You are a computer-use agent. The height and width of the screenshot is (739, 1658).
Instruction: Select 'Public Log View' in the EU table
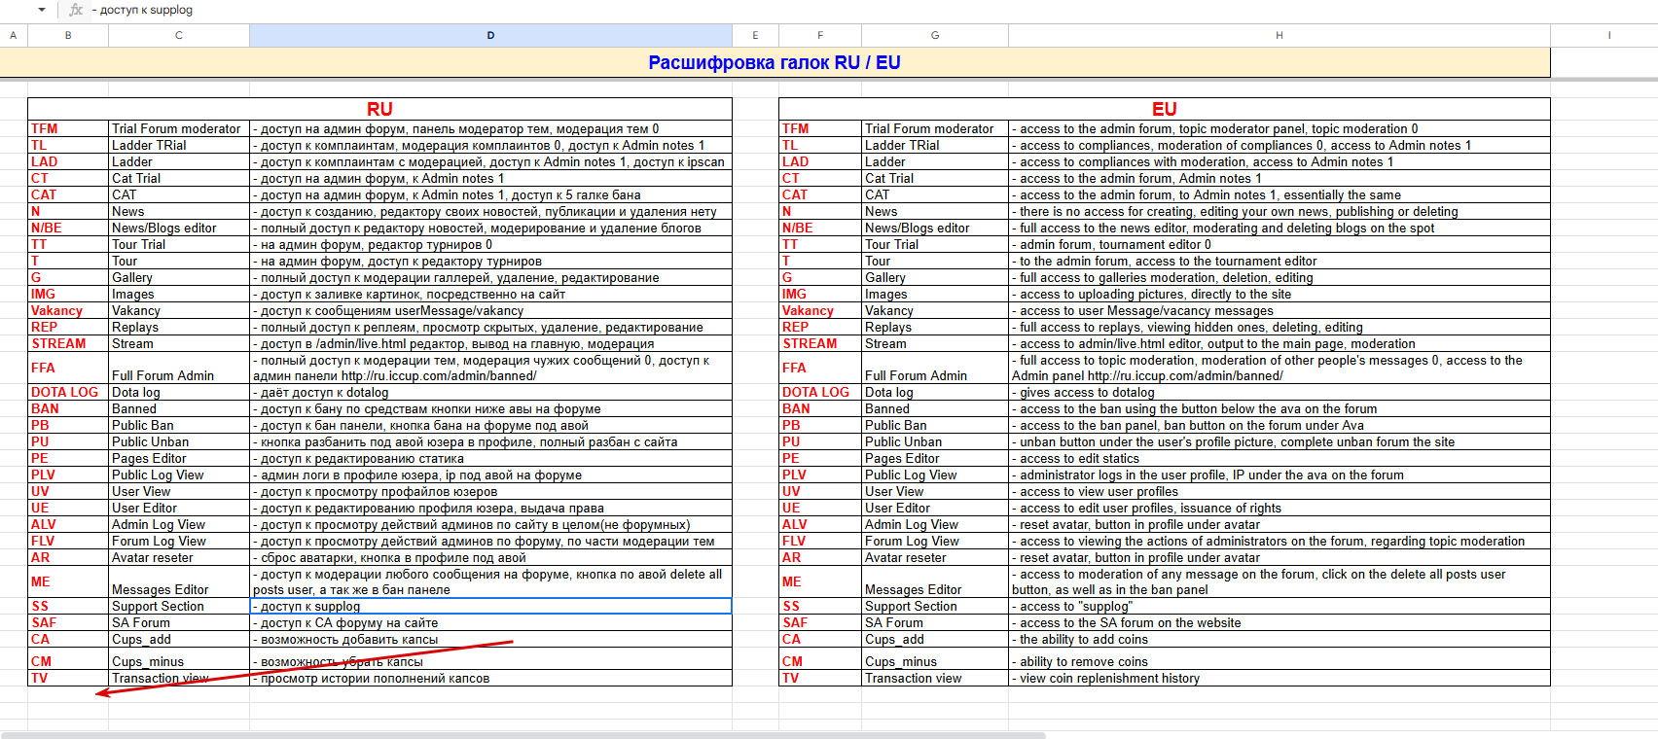pyautogui.click(x=911, y=475)
